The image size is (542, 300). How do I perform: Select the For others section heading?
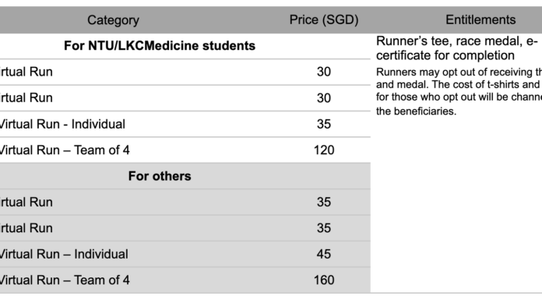tap(160, 176)
